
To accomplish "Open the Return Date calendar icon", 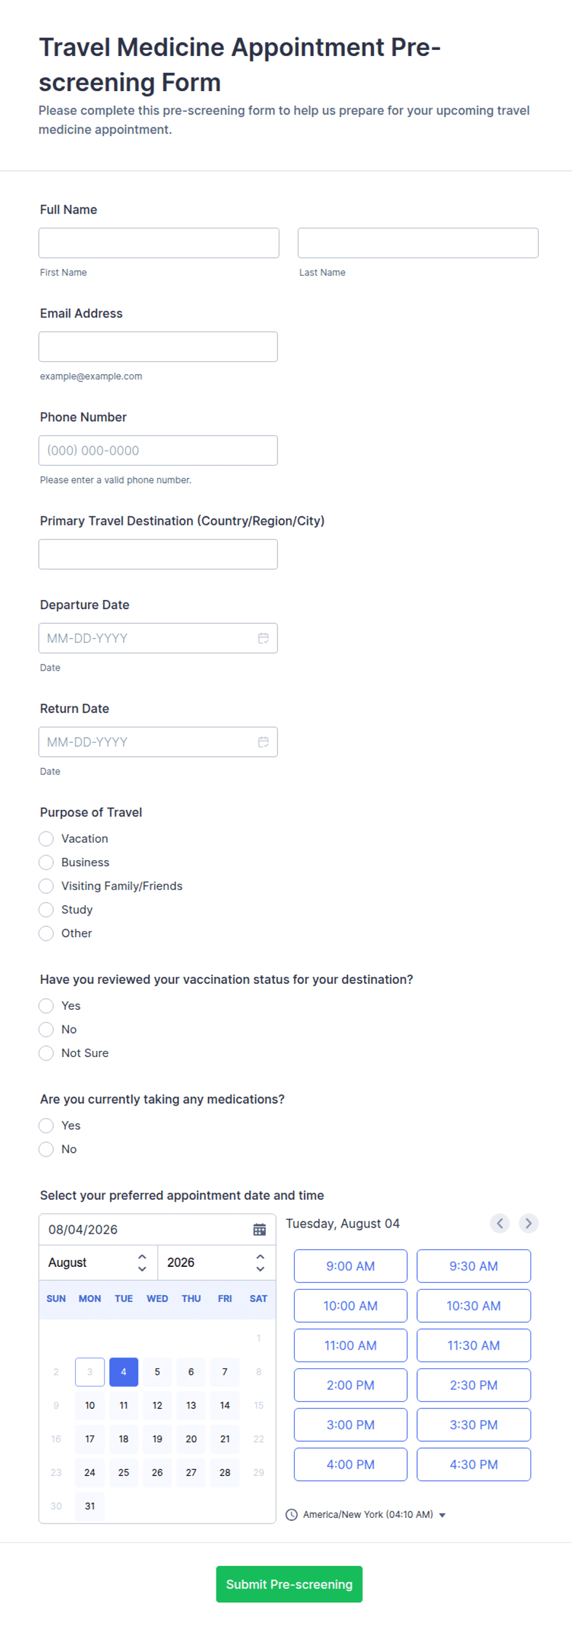I will pos(263,741).
